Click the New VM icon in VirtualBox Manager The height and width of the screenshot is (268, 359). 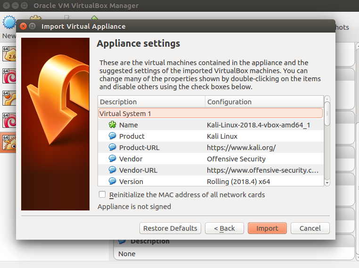pyautogui.click(x=8, y=23)
